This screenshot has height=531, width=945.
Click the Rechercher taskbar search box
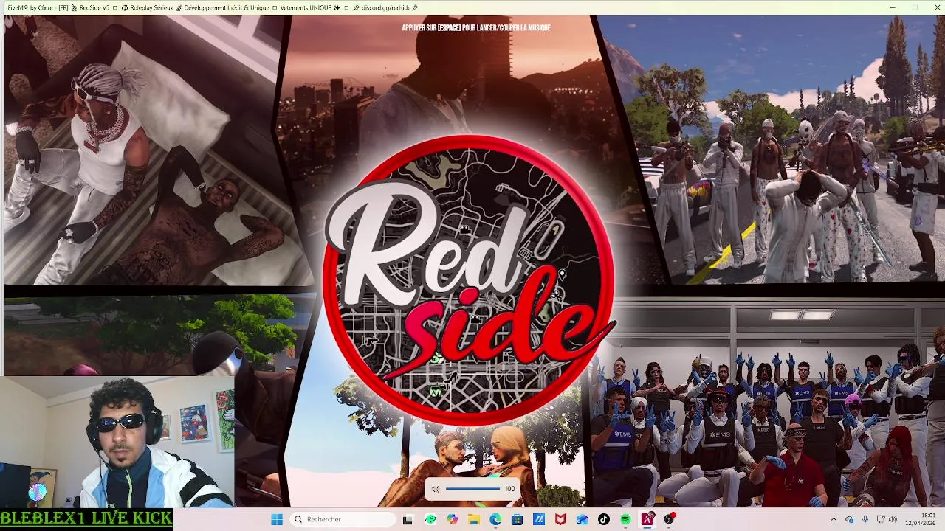pos(342,519)
